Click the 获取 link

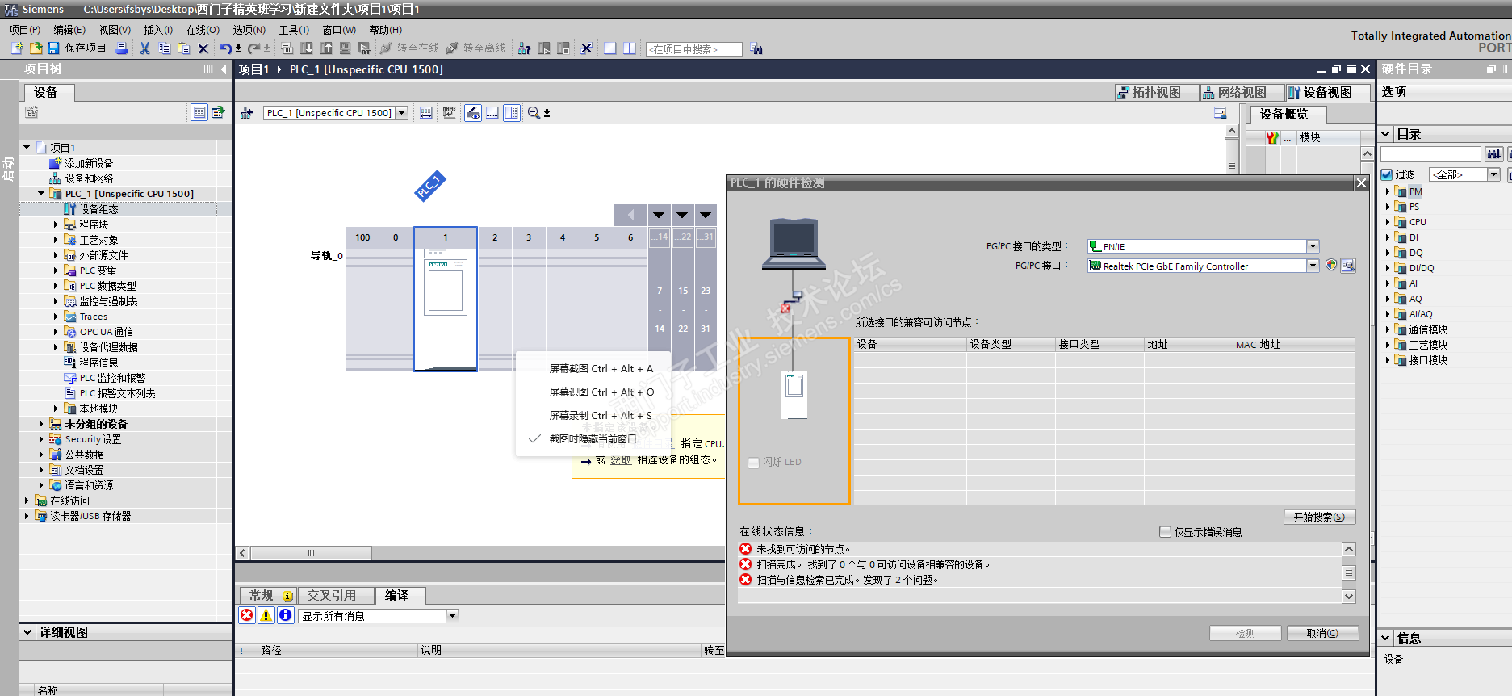621,460
